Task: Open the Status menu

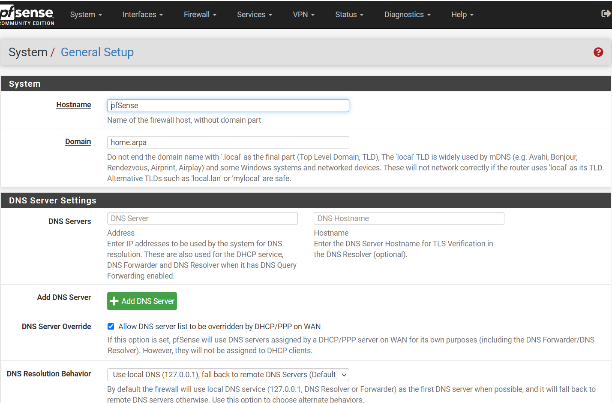Action: pyautogui.click(x=349, y=15)
